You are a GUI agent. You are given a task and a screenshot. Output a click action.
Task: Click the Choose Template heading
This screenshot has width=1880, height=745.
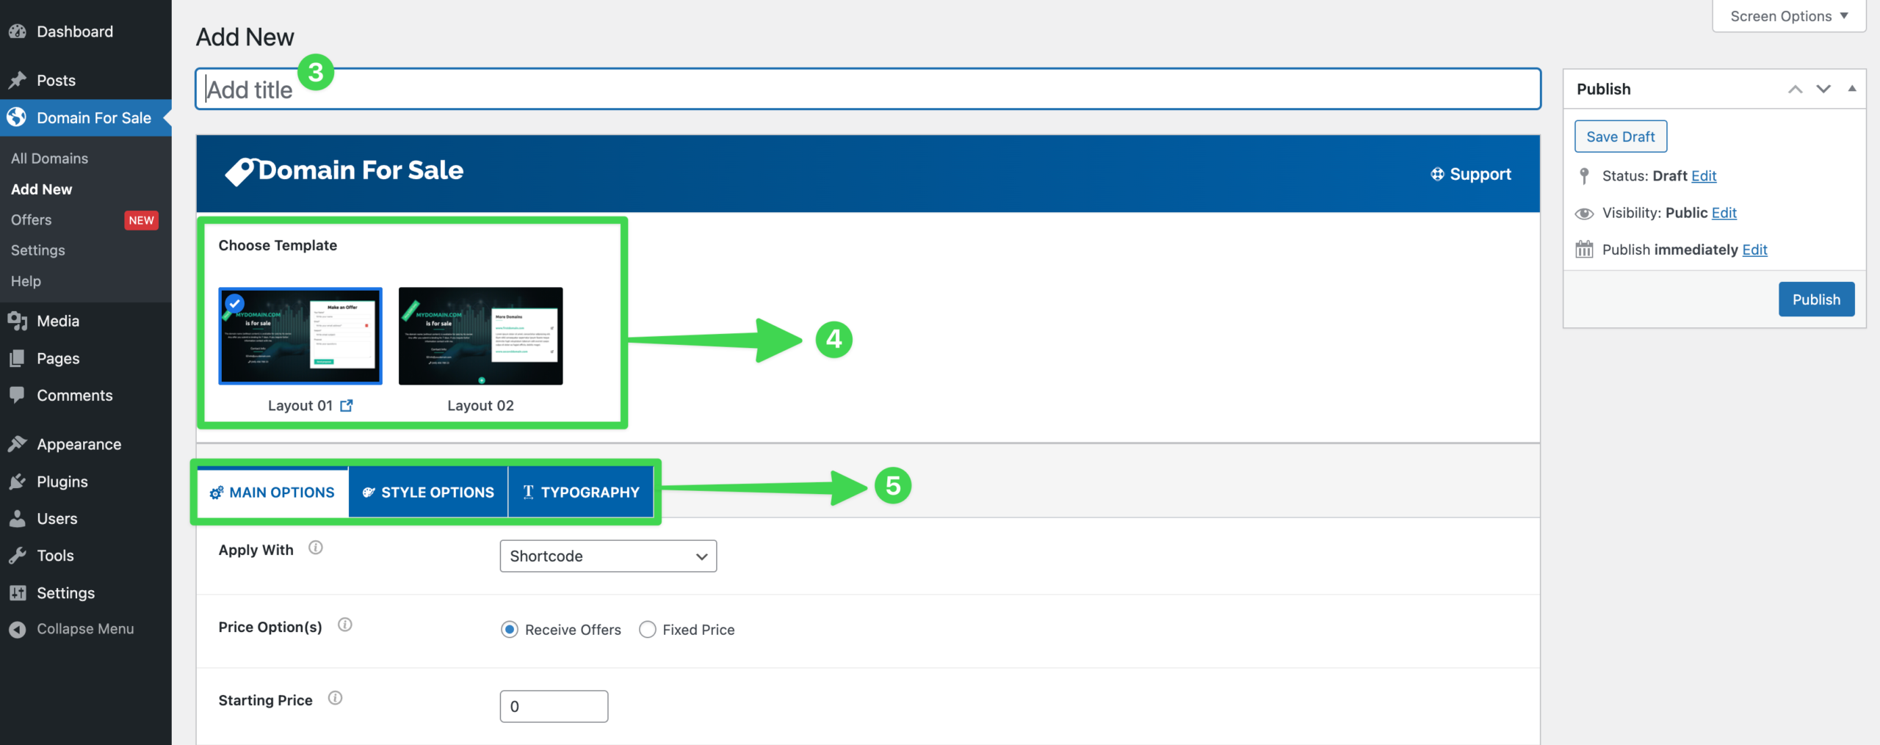pos(278,245)
